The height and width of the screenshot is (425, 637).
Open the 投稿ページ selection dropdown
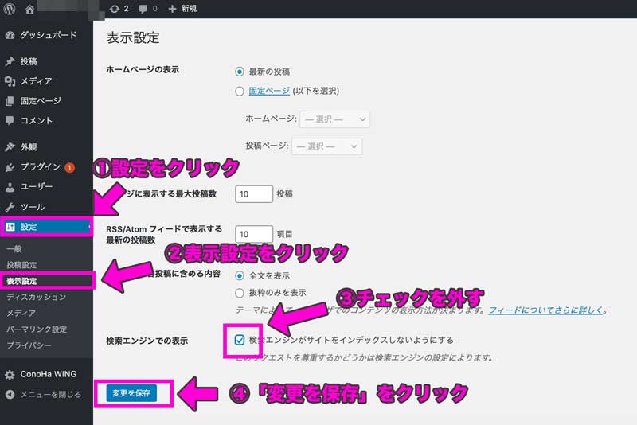click(327, 146)
